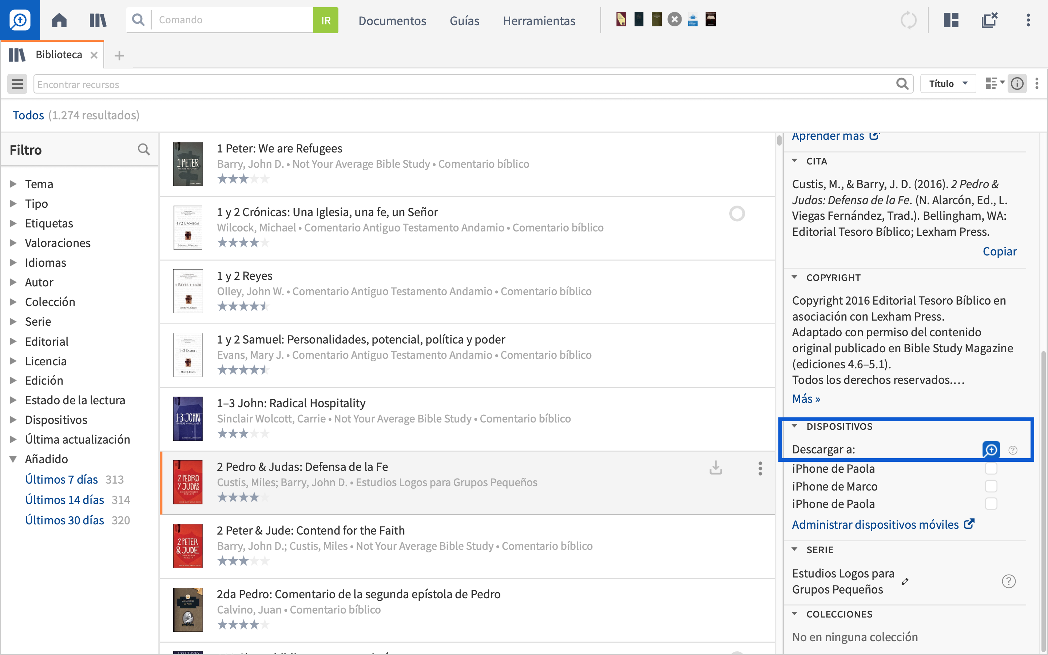Open the Título sort dropdown
Viewport: 1048px width, 655px height.
[x=948, y=84]
